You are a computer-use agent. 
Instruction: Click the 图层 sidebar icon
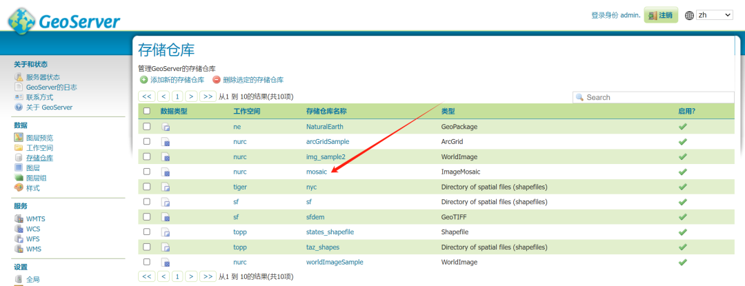(x=19, y=168)
